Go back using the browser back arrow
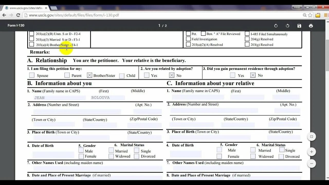 pos(4,15)
